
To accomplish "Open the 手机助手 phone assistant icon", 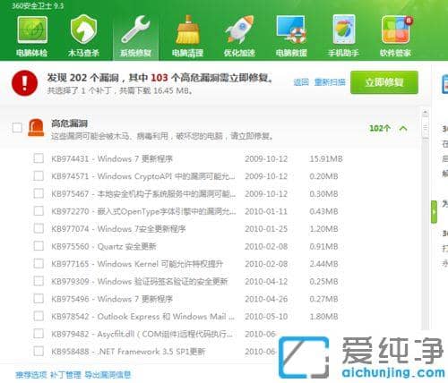I will (x=343, y=37).
